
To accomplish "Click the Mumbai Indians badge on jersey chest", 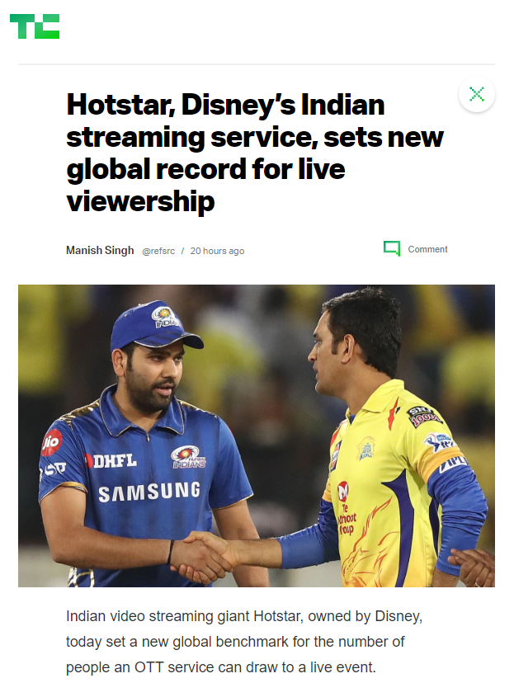I will click(188, 457).
